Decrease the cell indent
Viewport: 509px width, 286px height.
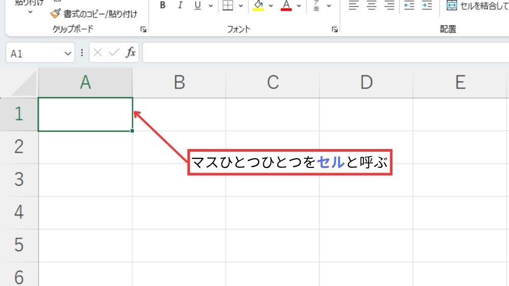click(x=409, y=6)
